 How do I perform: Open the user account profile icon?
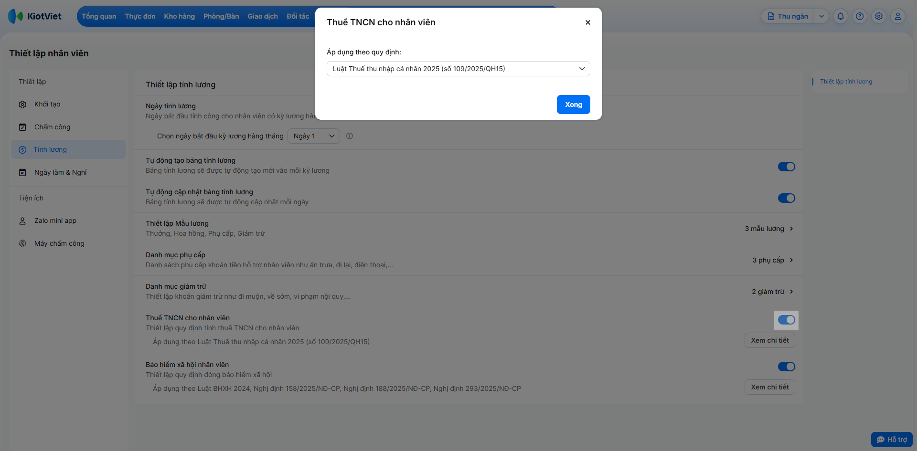point(898,16)
